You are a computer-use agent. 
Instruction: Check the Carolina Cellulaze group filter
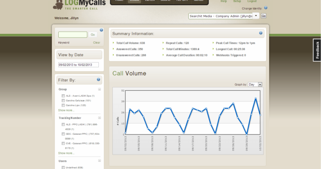click(63, 101)
